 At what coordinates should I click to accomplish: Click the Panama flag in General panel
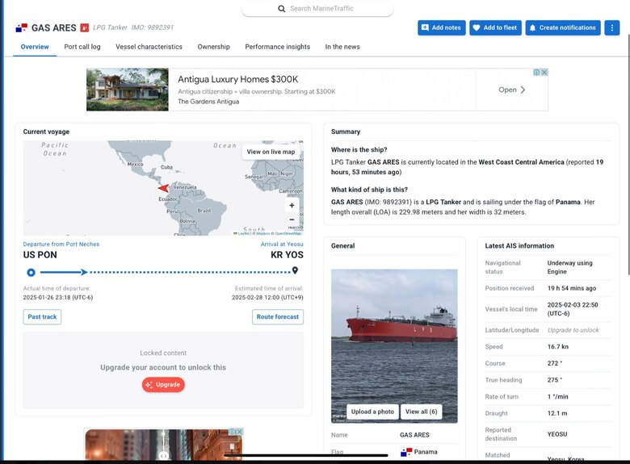(x=406, y=453)
